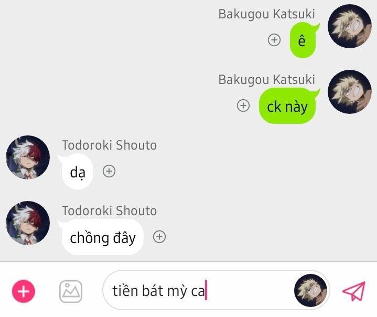
Task: Click "Todoroki Shouto" name above "dạ"
Action: (110, 145)
